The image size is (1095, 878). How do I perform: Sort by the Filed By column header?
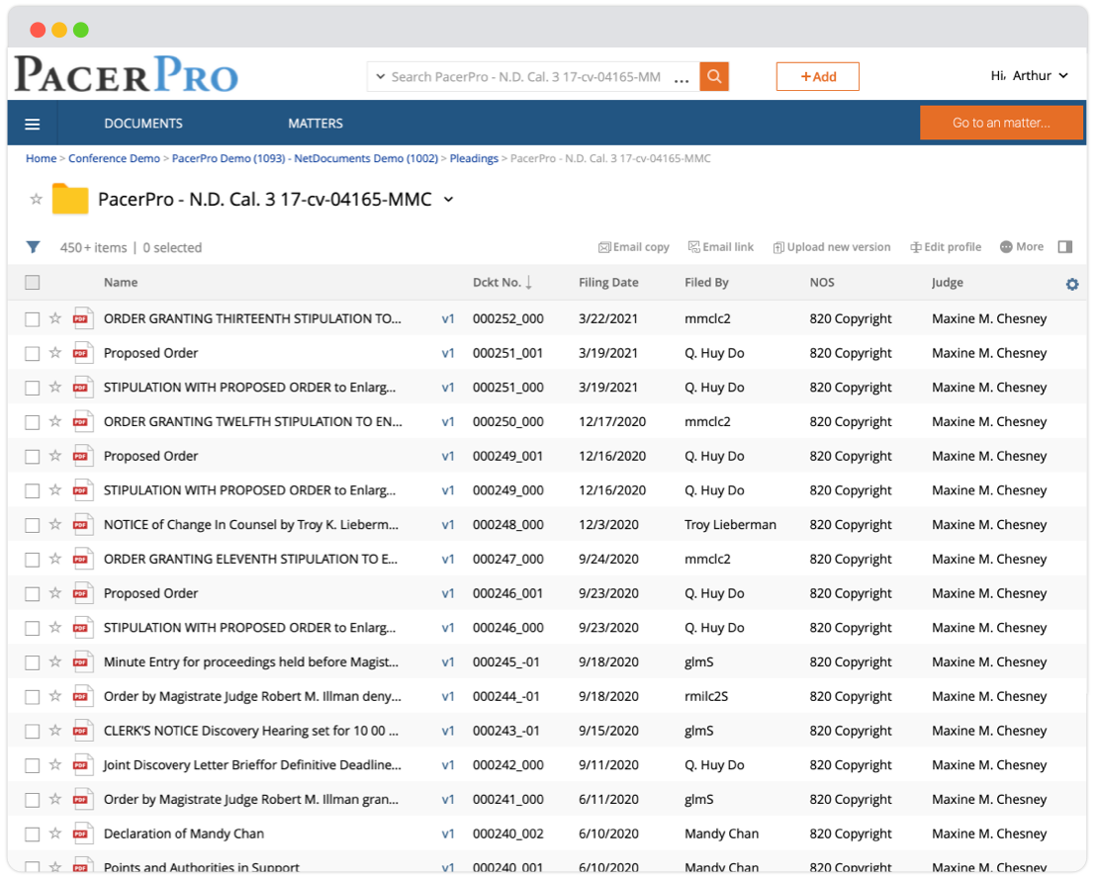pos(706,283)
